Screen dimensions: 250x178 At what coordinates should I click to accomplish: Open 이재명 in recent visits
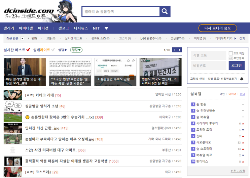click(x=200, y=39)
